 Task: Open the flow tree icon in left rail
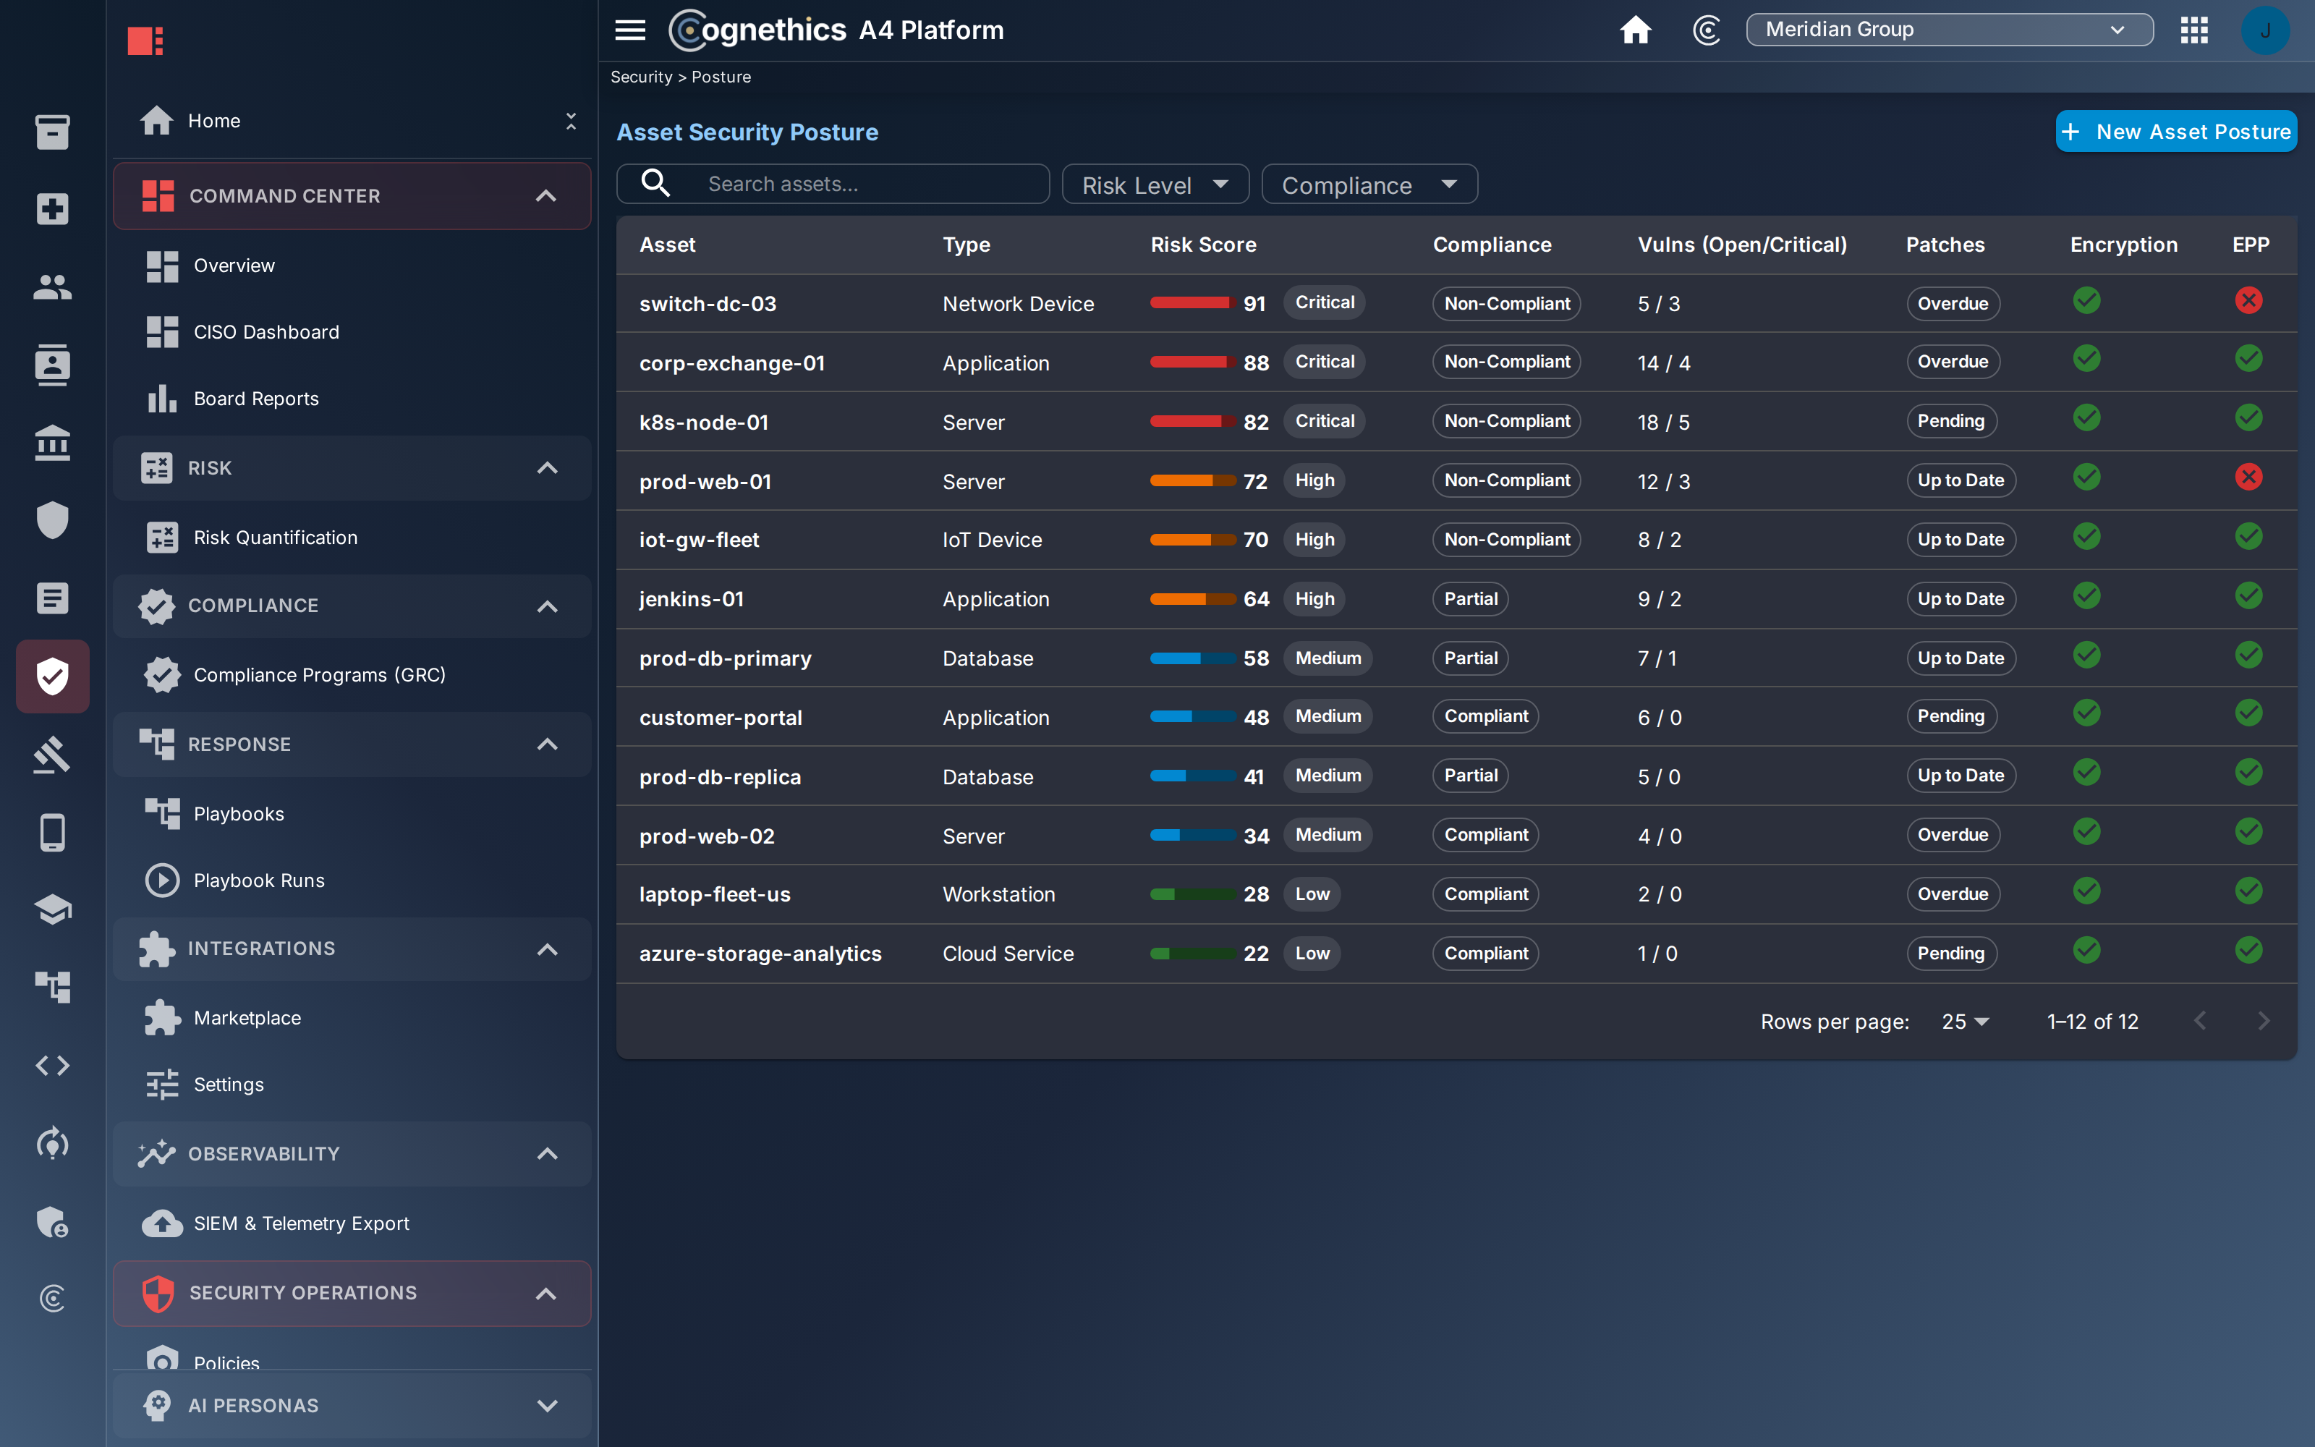point(53,987)
